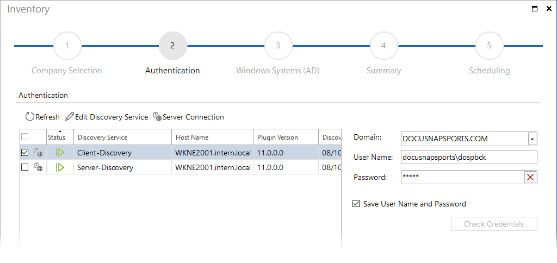Close the Inventory window
557x263 pixels.
tap(549, 9)
